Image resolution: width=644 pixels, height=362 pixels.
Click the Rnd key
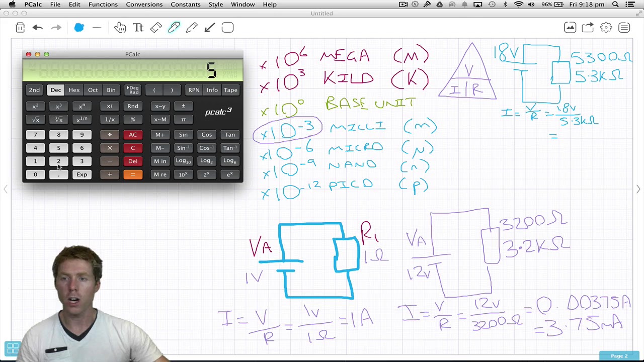click(x=133, y=106)
